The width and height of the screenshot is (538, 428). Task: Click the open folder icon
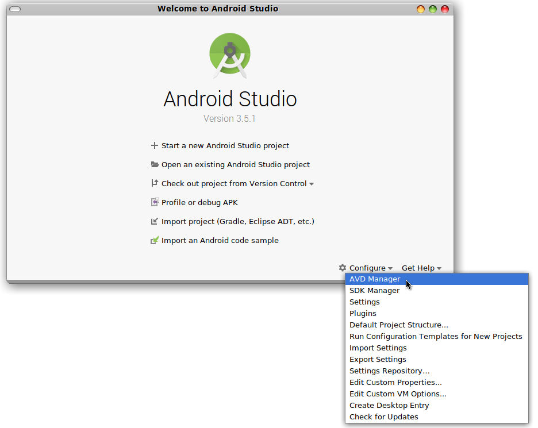[x=155, y=165]
